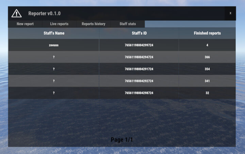Open the Reports history tab
The image size is (245, 154).
tap(94, 24)
